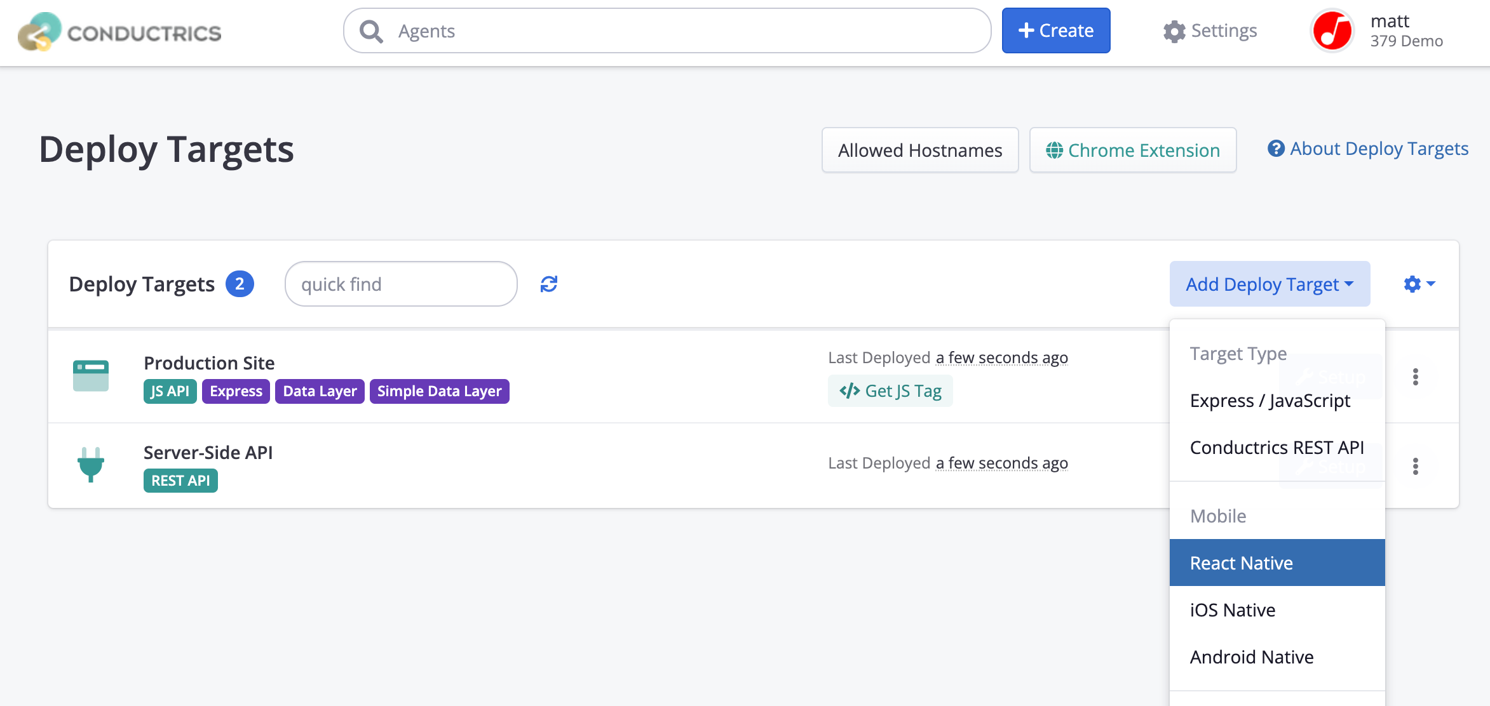The image size is (1490, 706).
Task: Click the refresh deploy targets icon
Action: tap(549, 284)
